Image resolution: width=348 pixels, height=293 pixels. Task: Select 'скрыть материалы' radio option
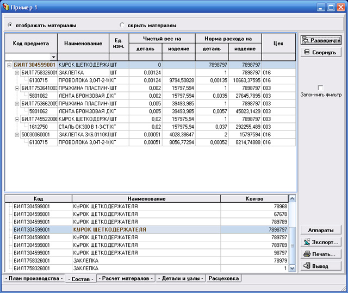click(122, 25)
